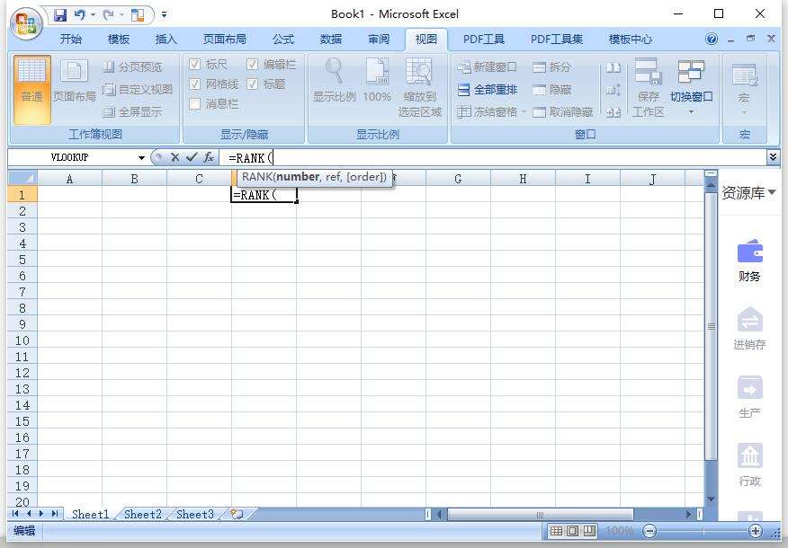The height and width of the screenshot is (548, 788).
Task: Toggle the 消息栏 message bar checkbox
Action: click(x=194, y=103)
